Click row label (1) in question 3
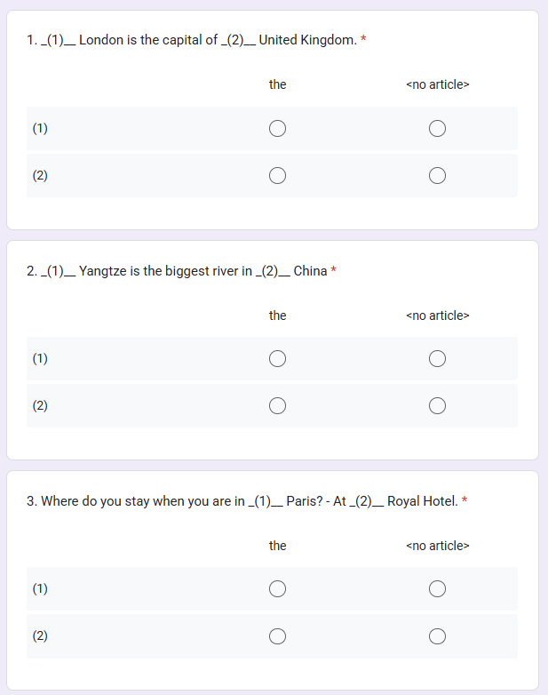 point(40,589)
